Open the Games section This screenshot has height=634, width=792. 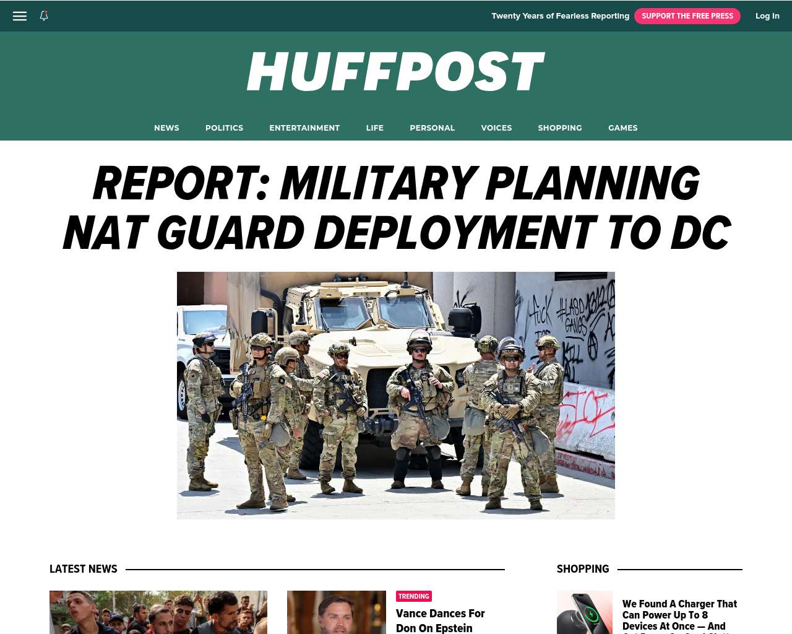pos(622,128)
